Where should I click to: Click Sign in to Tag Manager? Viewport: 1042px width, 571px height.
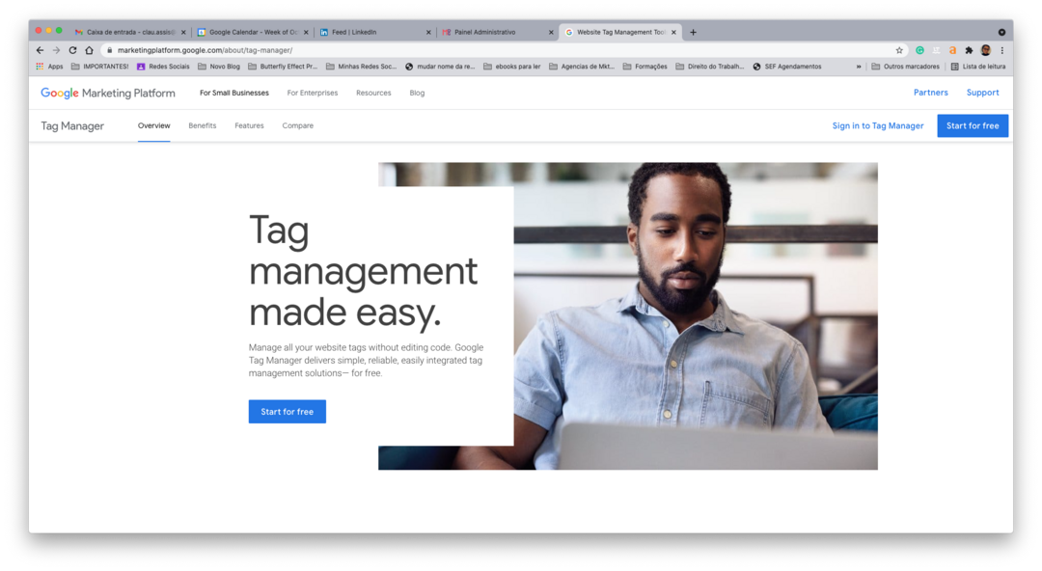878,125
